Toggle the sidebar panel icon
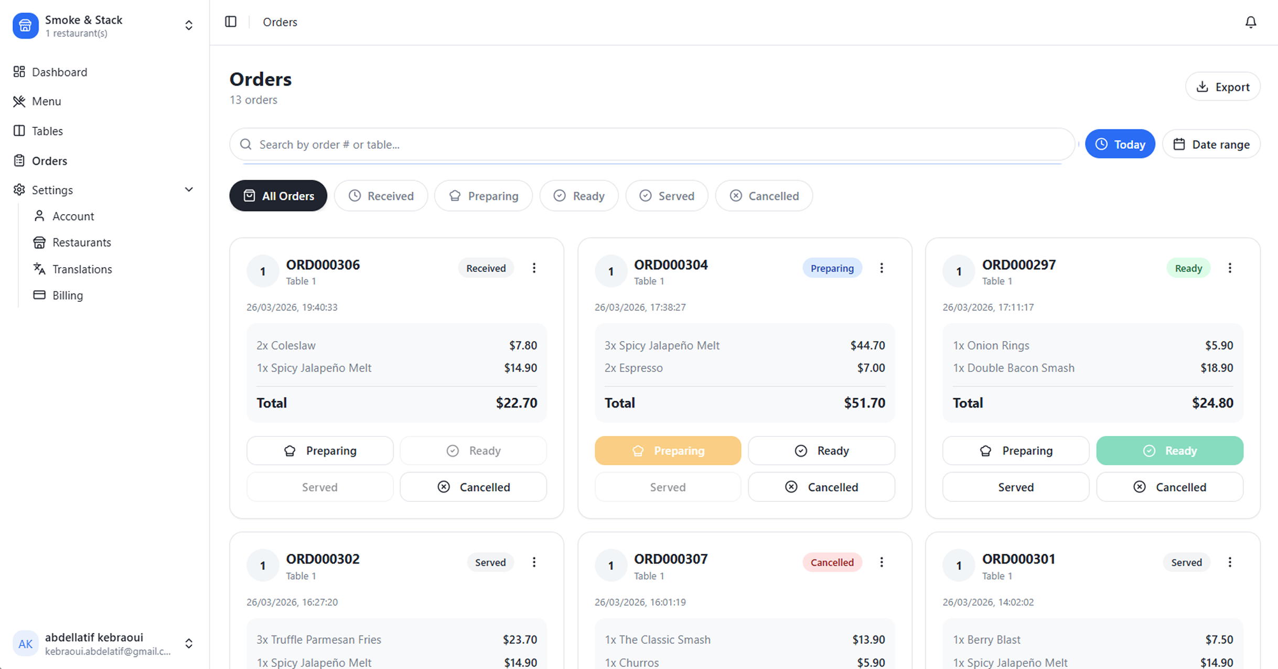The height and width of the screenshot is (669, 1278). [x=231, y=22]
